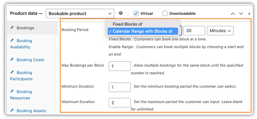Image resolution: width=257 pixels, height=119 pixels.
Task: Toggle the Virtual checkbox
Action: point(136,13)
